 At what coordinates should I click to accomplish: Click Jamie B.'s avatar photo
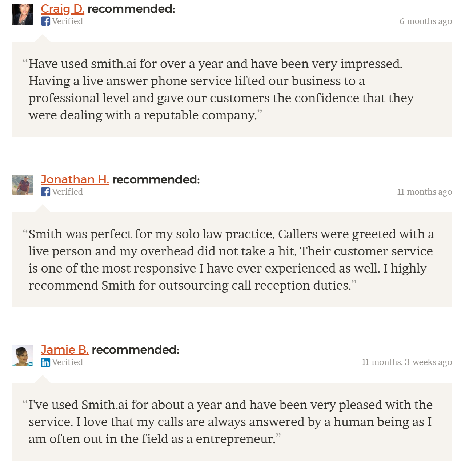pyautogui.click(x=23, y=355)
